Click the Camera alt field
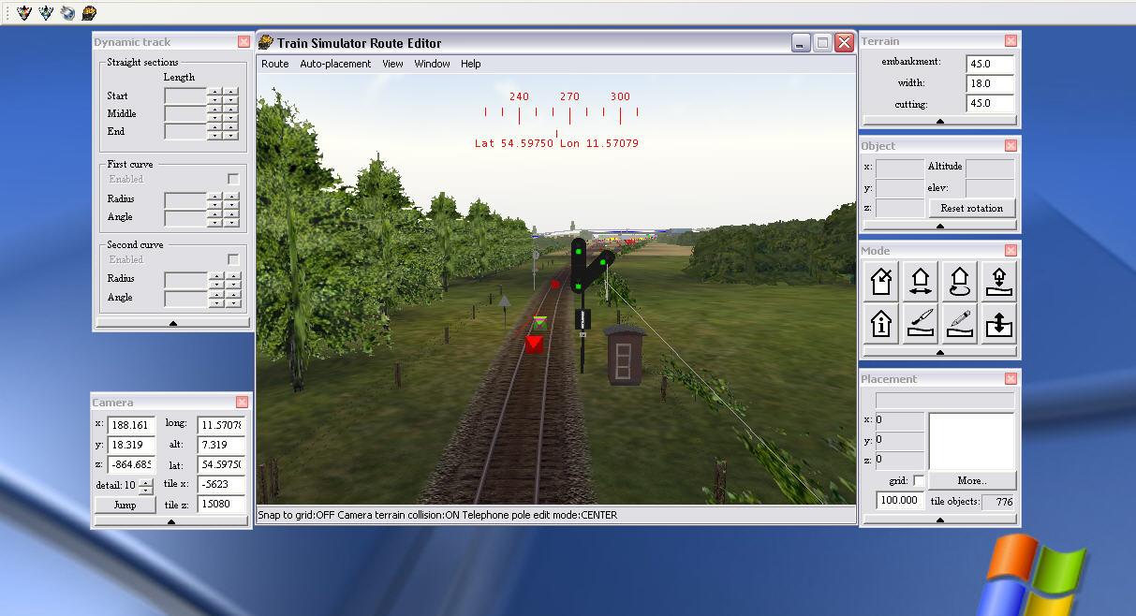 coord(221,445)
